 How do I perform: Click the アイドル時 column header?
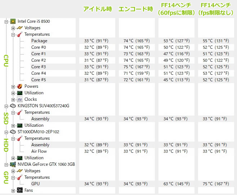pos(98,9)
